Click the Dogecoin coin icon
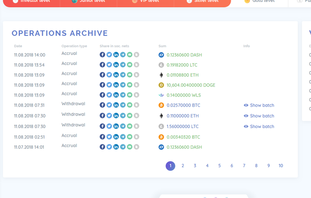This screenshot has height=198, width=311. click(161, 85)
